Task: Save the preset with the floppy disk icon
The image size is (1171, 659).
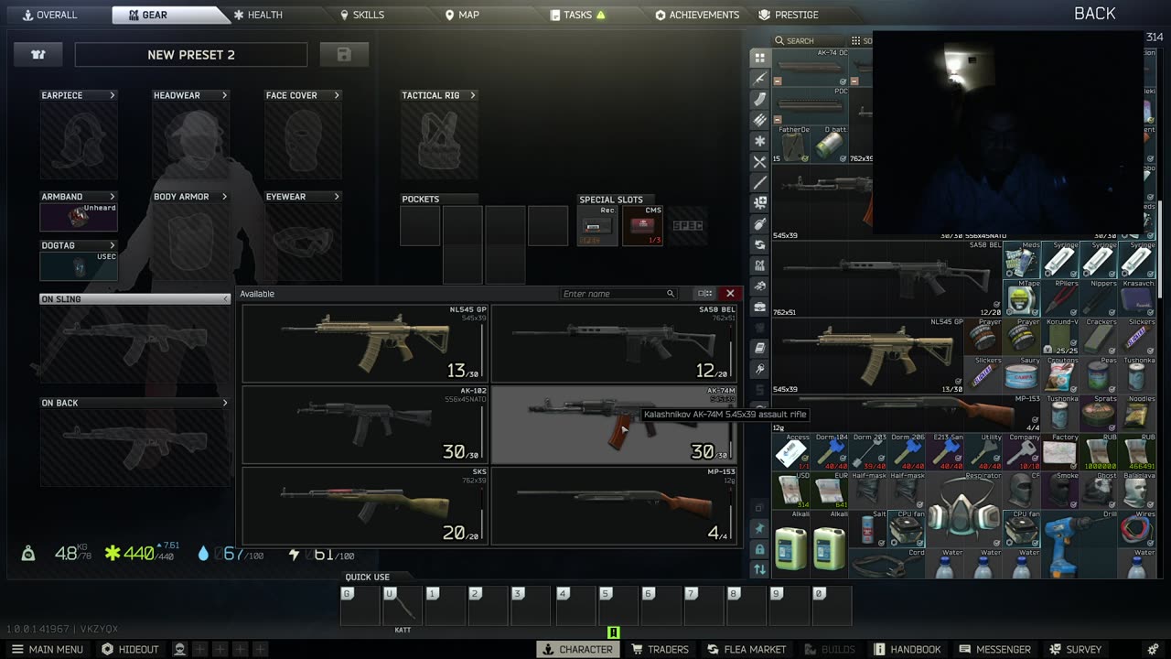Action: click(x=344, y=54)
